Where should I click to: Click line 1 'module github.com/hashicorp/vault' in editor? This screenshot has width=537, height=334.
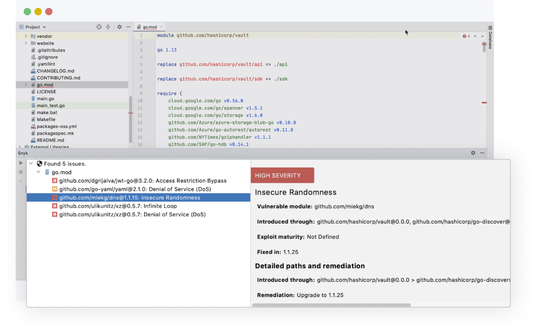click(203, 35)
